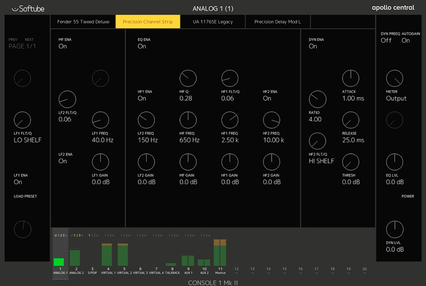
Task: Click the METER Output knob
Action: [x=394, y=78]
